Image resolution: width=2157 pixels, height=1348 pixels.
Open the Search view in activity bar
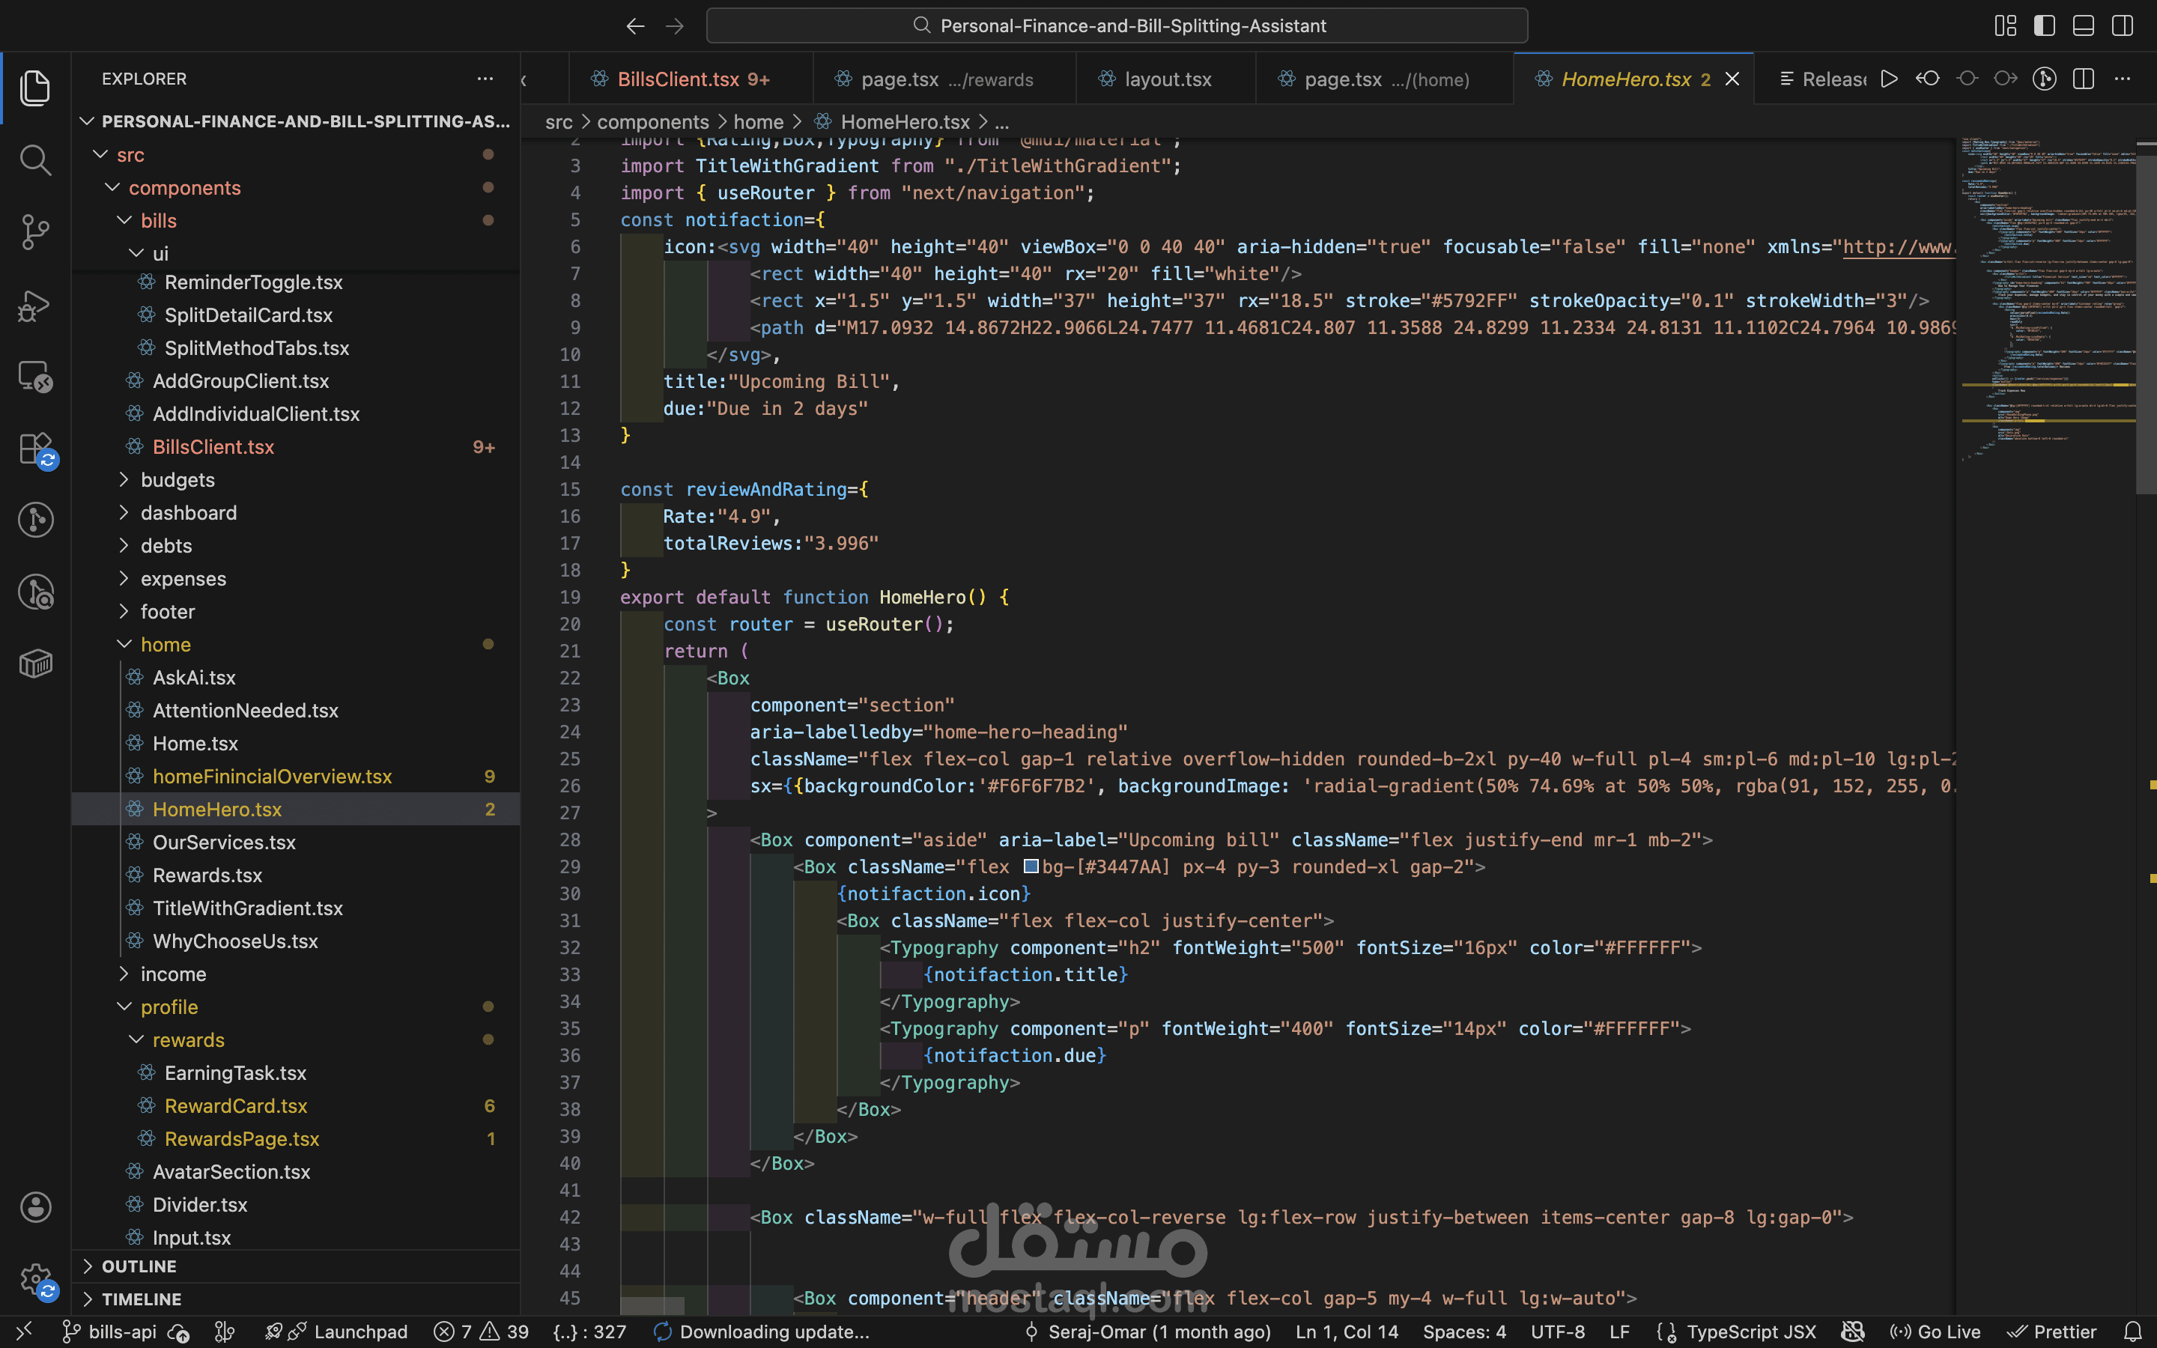point(34,160)
